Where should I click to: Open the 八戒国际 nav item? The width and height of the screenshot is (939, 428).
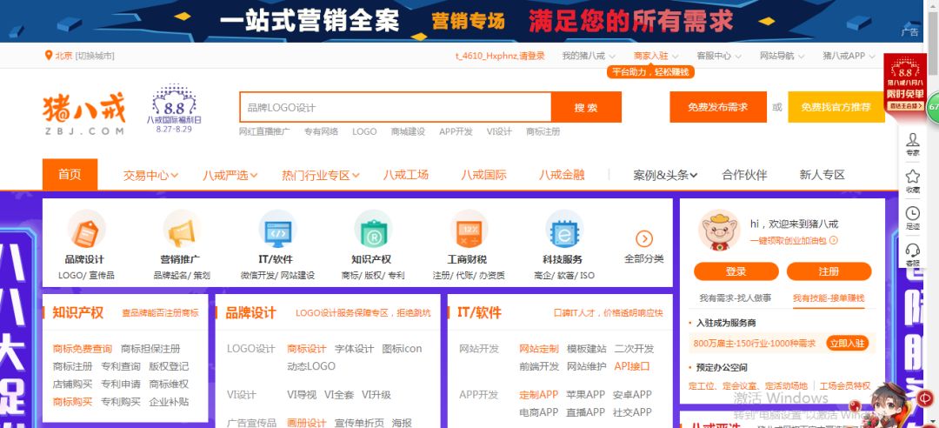coord(484,175)
